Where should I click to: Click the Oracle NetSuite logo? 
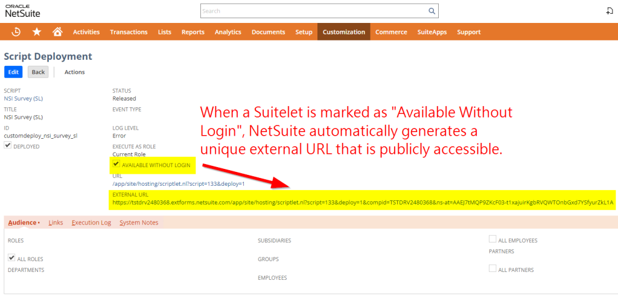coord(22,11)
